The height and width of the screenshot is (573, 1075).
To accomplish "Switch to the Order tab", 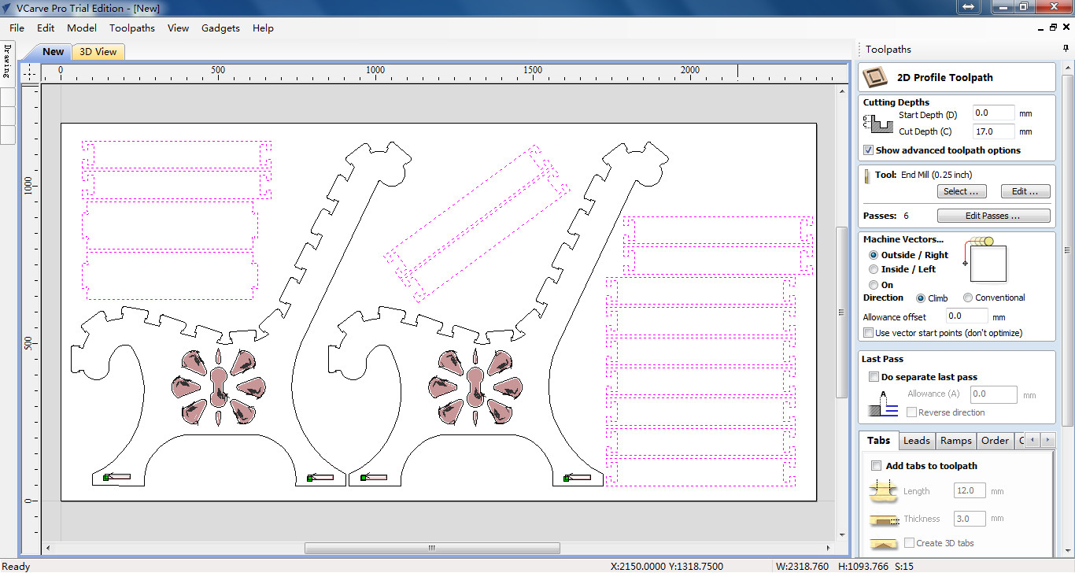I will pos(995,441).
